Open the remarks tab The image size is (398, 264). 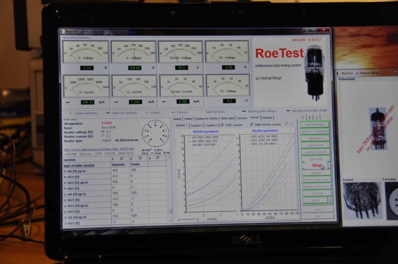[x=267, y=118]
